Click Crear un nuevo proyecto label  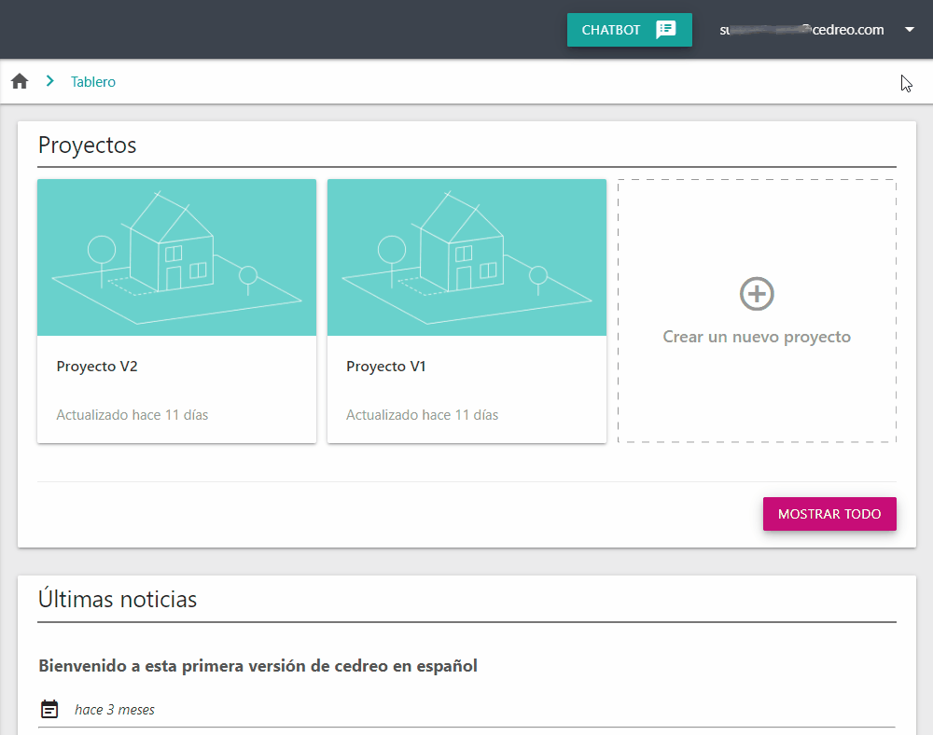pyautogui.click(x=757, y=337)
